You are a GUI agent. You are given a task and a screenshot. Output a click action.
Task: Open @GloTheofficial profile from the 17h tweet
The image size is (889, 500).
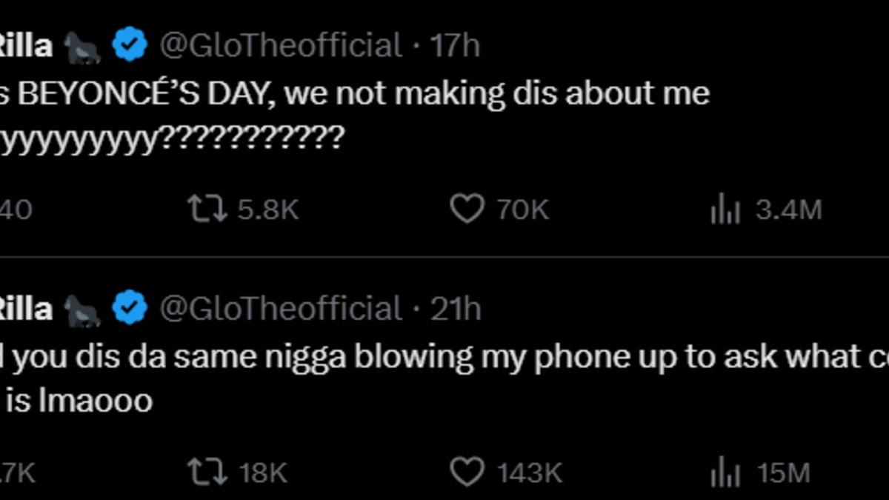[281, 47]
